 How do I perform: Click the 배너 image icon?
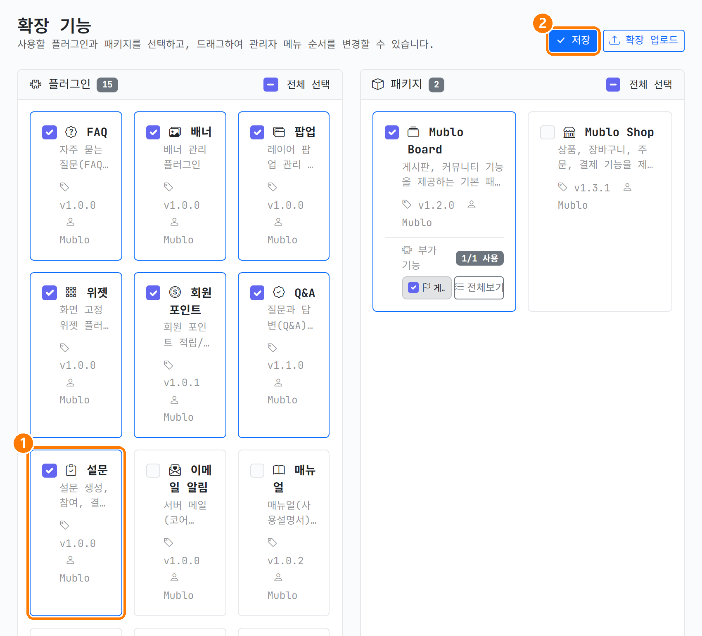point(175,132)
